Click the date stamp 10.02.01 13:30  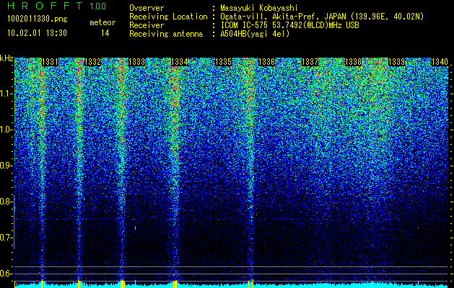tap(37, 33)
